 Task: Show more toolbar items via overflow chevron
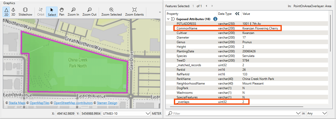pos(160,12)
